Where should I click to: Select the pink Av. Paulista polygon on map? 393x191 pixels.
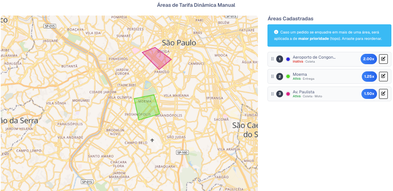[158, 58]
